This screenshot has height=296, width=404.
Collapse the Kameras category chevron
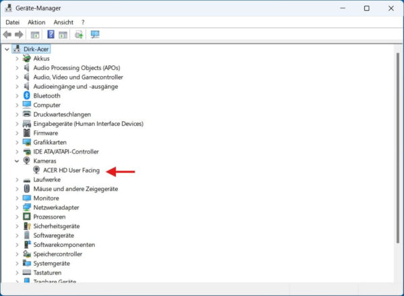17,161
